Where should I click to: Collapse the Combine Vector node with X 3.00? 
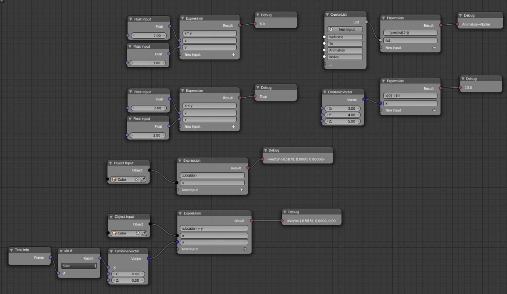point(324,92)
